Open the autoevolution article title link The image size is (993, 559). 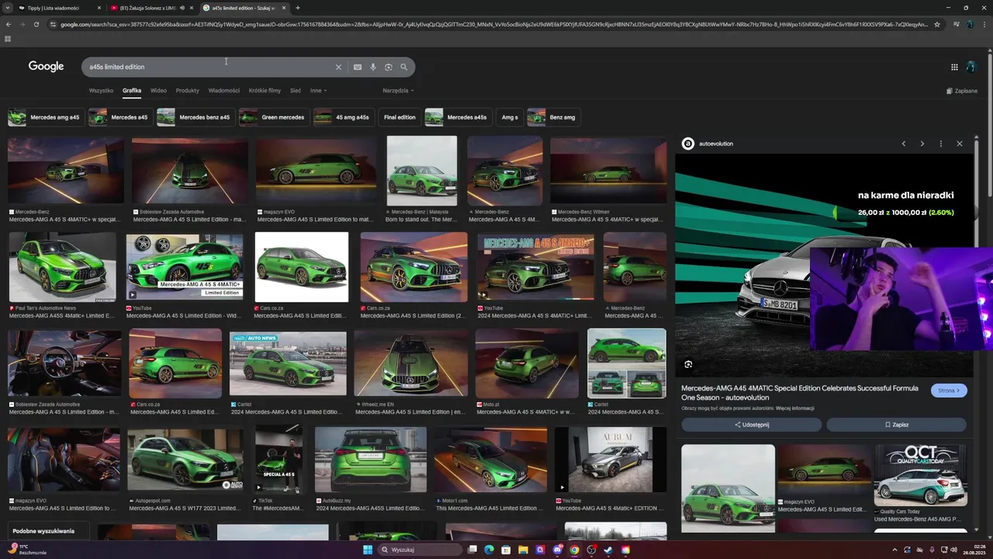click(800, 393)
